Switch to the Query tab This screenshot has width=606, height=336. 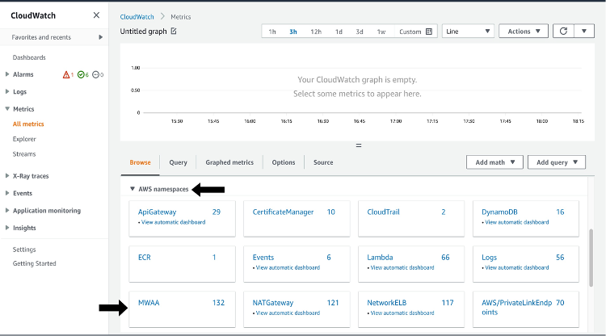click(x=179, y=162)
